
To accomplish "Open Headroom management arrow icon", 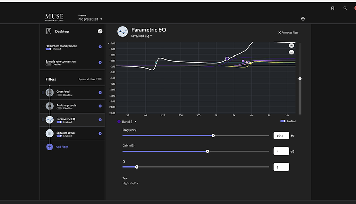I will tap(100, 47).
